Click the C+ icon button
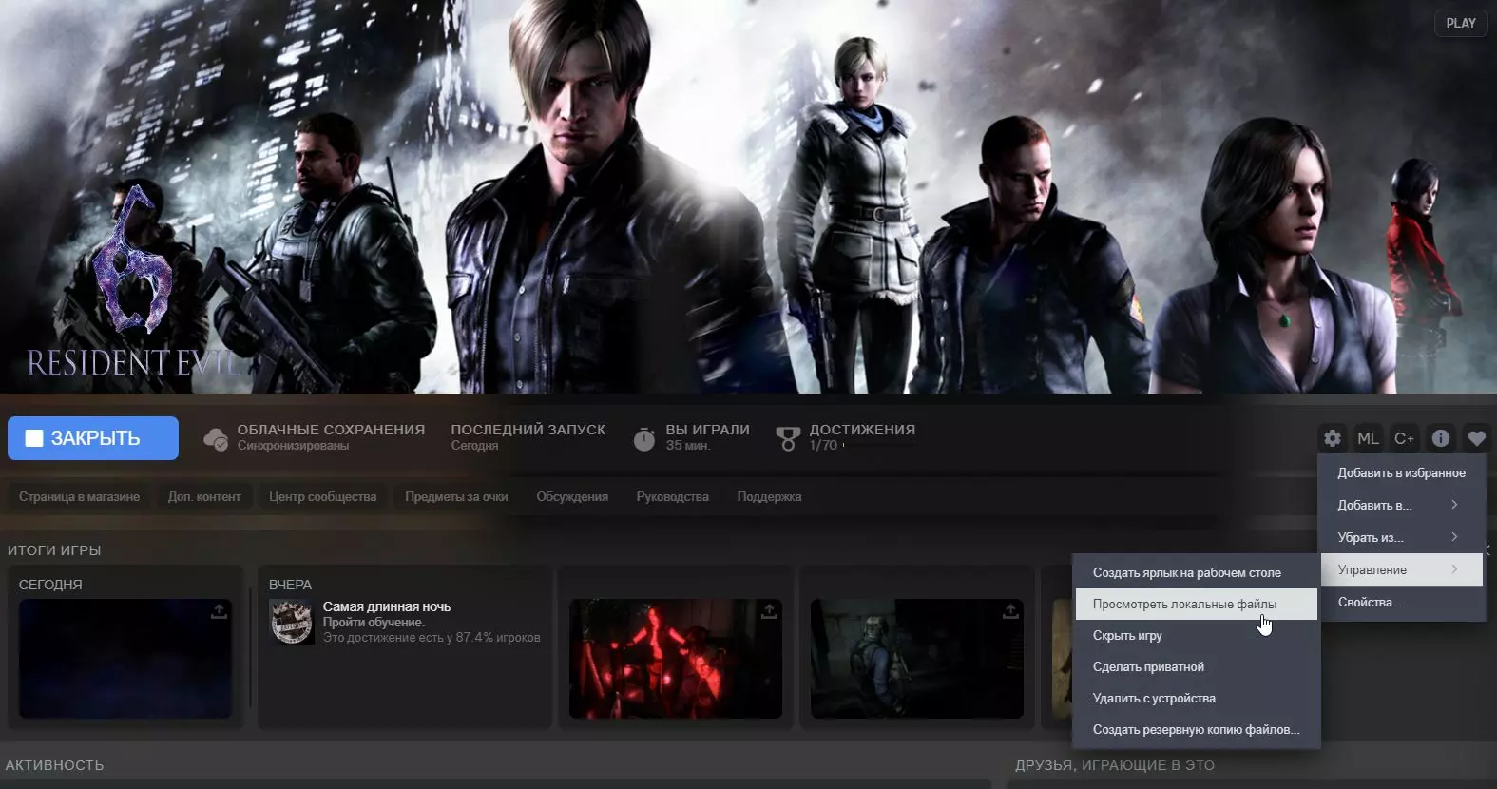Screen dimensions: 1497x789 [1404, 438]
